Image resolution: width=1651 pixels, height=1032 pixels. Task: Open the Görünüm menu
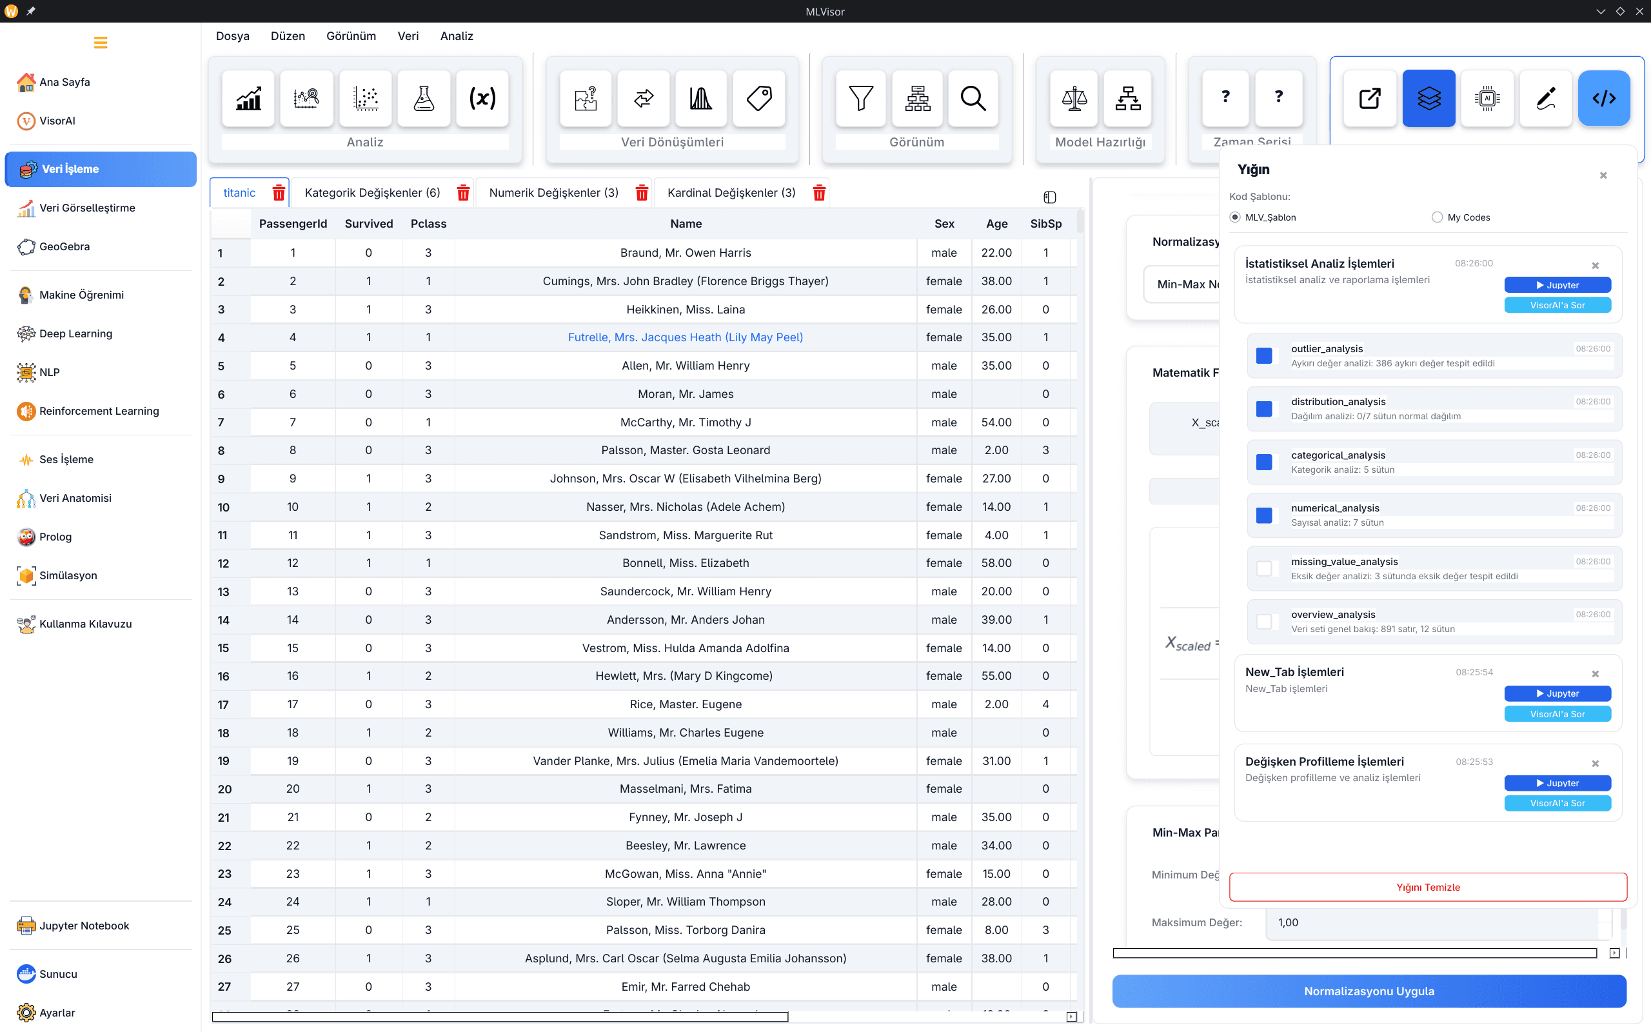tap(351, 36)
